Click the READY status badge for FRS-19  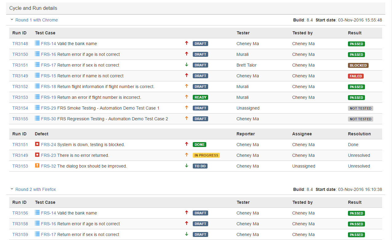200,97
